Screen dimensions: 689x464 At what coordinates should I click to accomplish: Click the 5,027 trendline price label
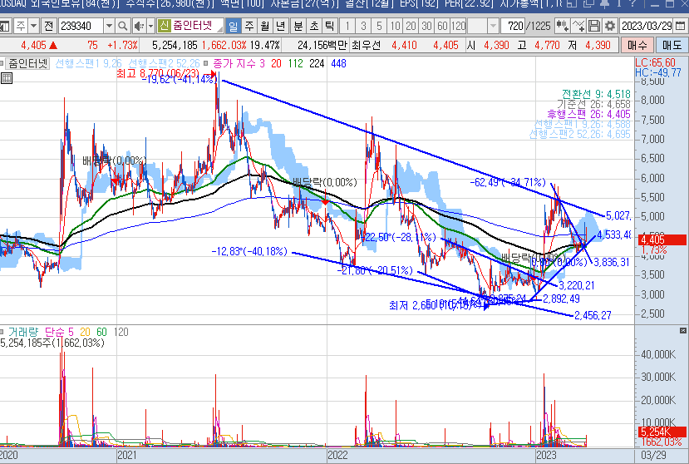(x=618, y=215)
